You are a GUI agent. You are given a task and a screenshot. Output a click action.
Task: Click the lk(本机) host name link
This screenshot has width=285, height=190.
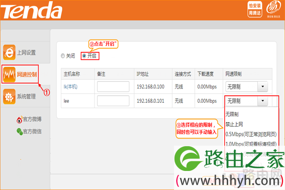71,87
